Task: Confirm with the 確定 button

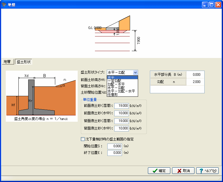Action: coord(159,171)
